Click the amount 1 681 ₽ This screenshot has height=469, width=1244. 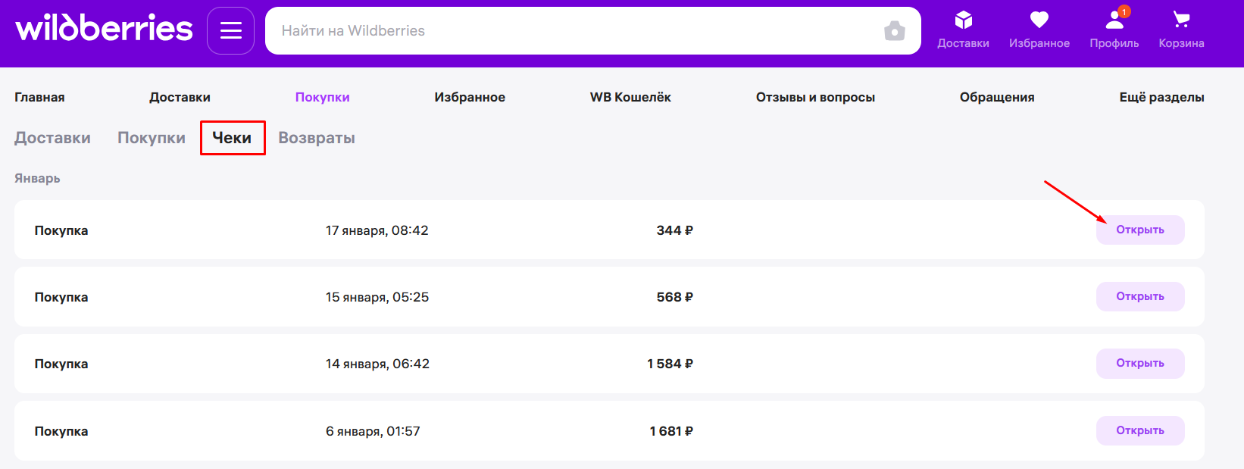tap(671, 431)
